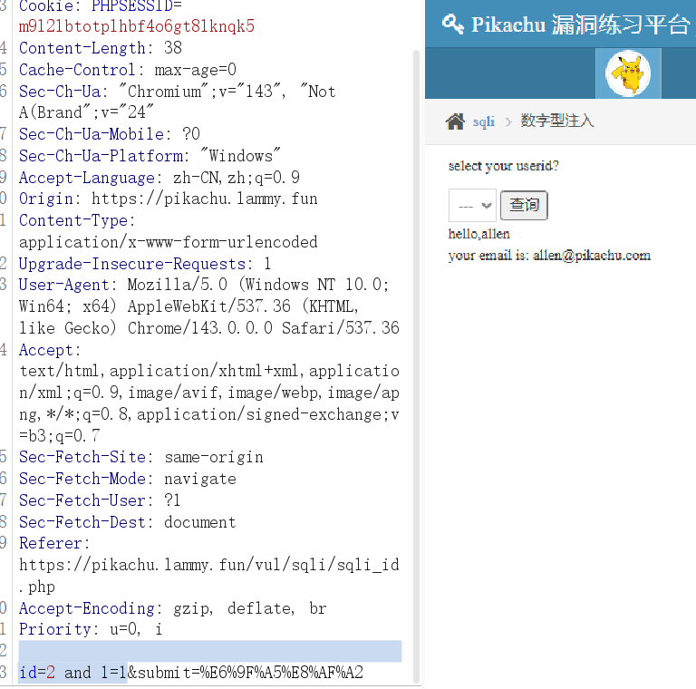Click the Content-Length value 38
Viewport: 696px width, 689px height.
coord(172,48)
